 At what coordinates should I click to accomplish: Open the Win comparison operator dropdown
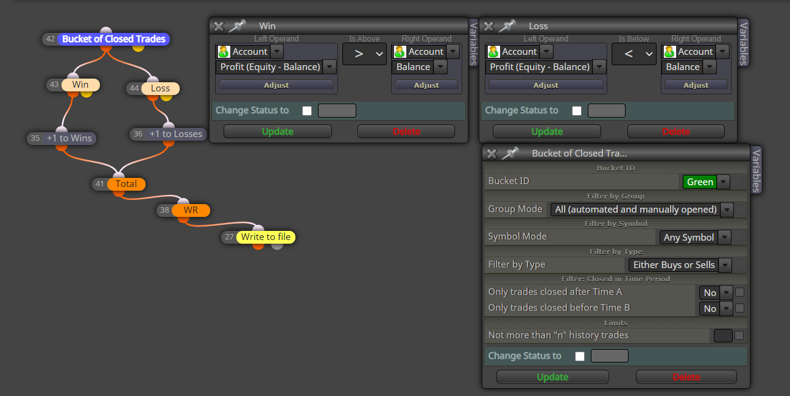[x=364, y=54]
